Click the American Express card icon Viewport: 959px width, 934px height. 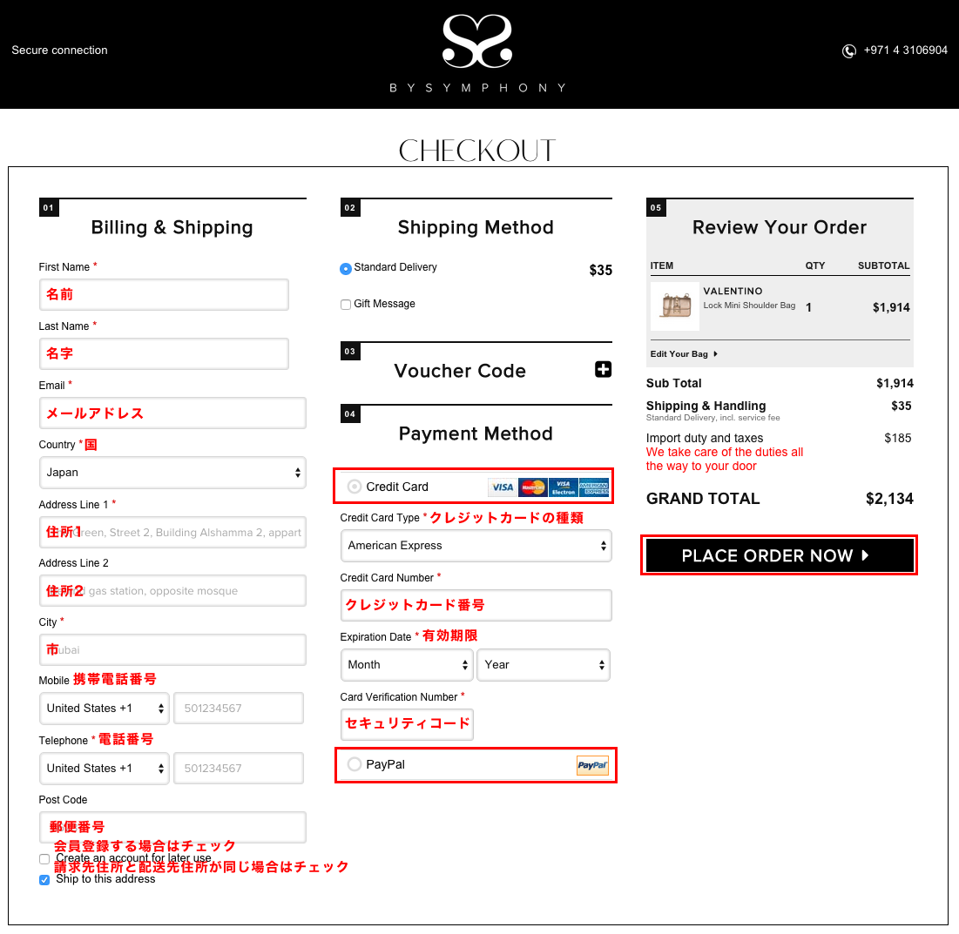[594, 487]
